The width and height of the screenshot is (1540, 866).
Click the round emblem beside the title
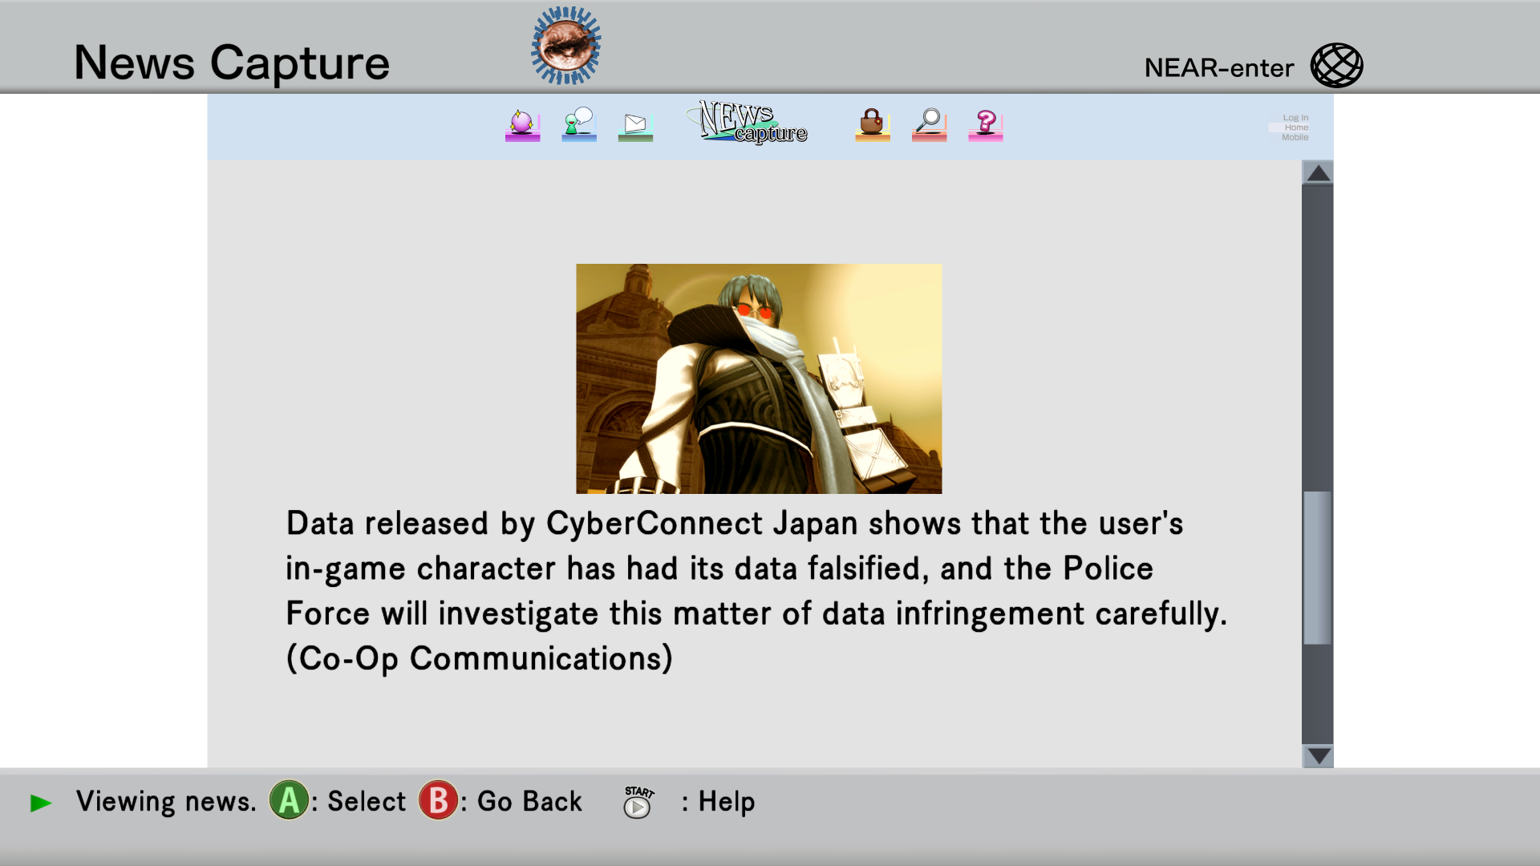(566, 46)
